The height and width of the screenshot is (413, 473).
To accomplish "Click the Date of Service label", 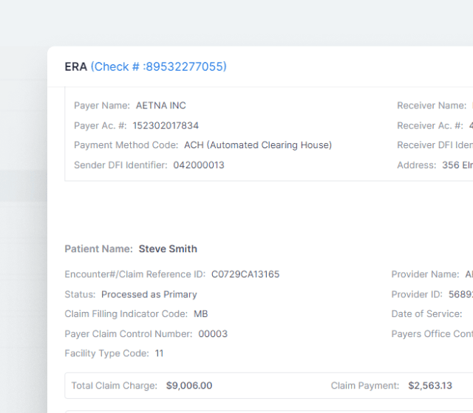I will 426,314.
